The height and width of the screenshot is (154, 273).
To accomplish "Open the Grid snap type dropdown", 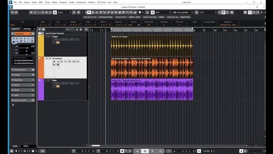I will tap(163, 12).
